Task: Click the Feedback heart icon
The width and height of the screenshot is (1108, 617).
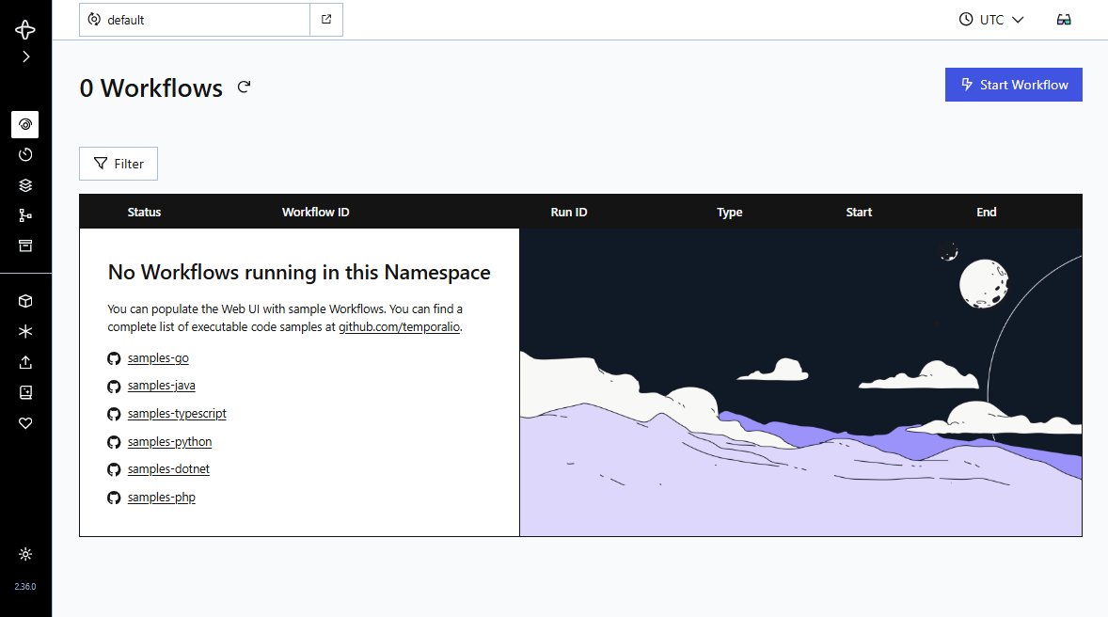Action: [25, 423]
